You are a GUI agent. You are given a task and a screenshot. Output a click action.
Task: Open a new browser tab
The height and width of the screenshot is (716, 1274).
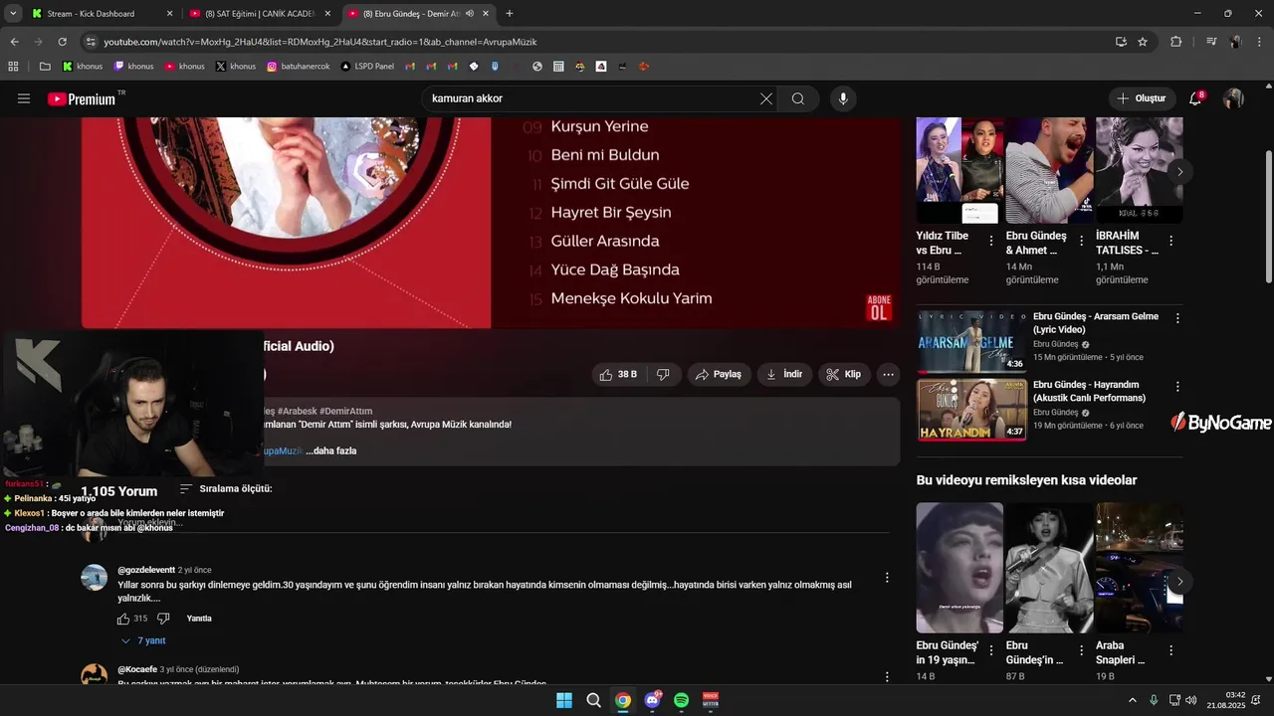point(510,14)
